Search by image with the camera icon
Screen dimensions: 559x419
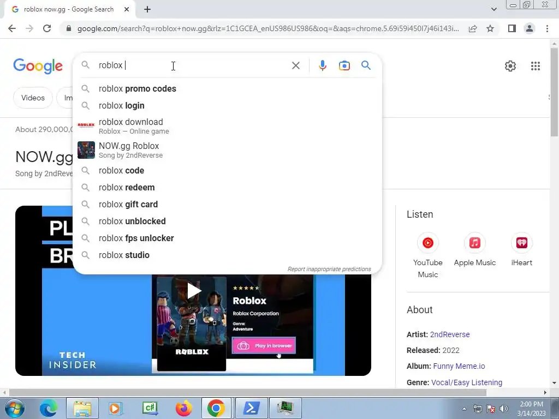[x=344, y=65]
